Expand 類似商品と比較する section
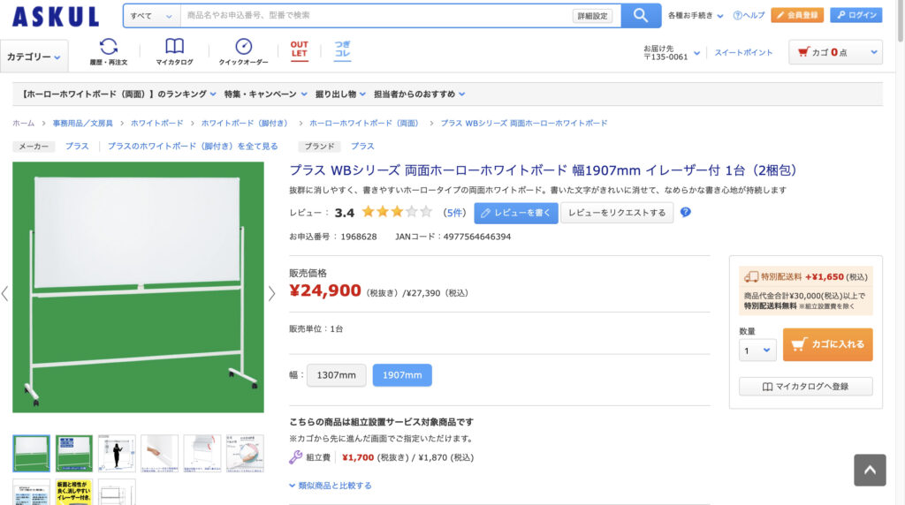 coord(331,486)
